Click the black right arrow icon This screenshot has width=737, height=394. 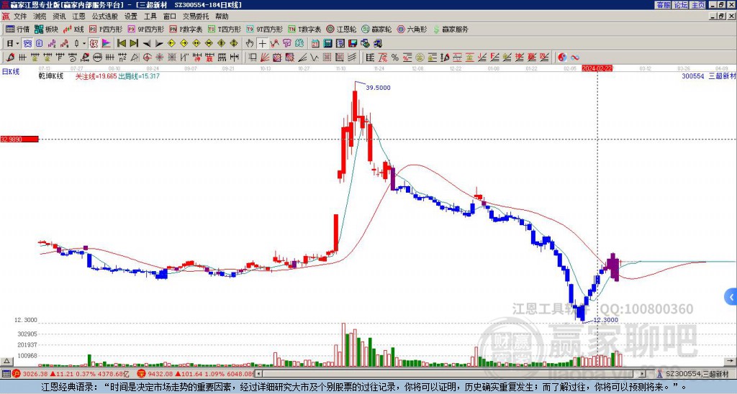[x=159, y=44]
